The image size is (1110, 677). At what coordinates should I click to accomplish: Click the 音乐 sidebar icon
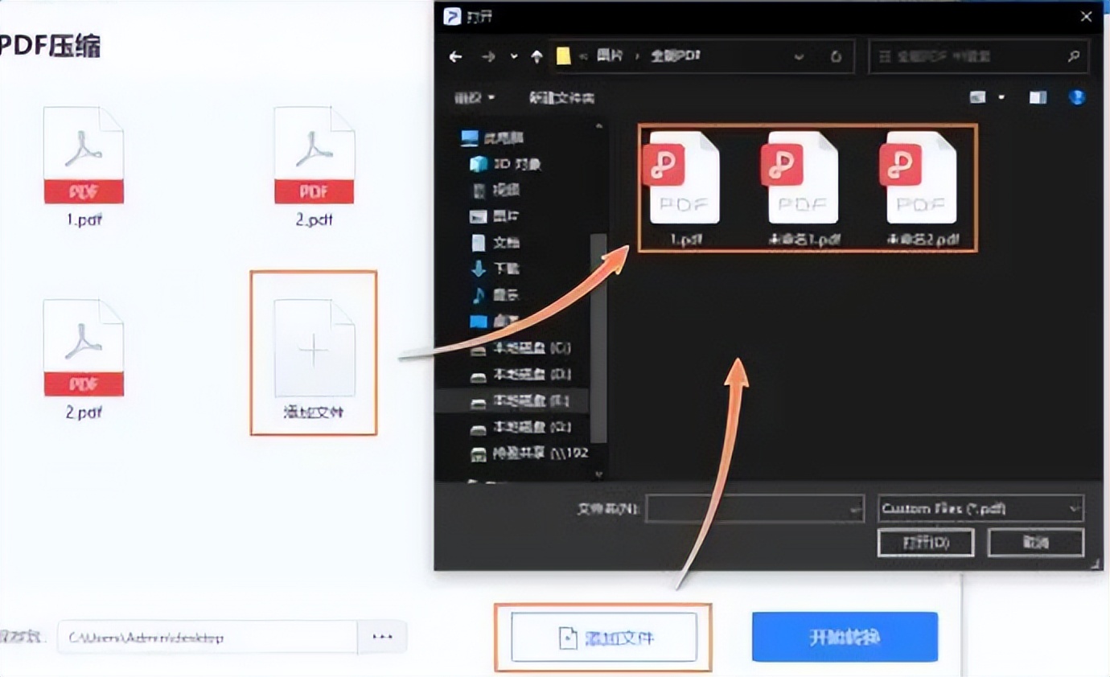coord(478,294)
